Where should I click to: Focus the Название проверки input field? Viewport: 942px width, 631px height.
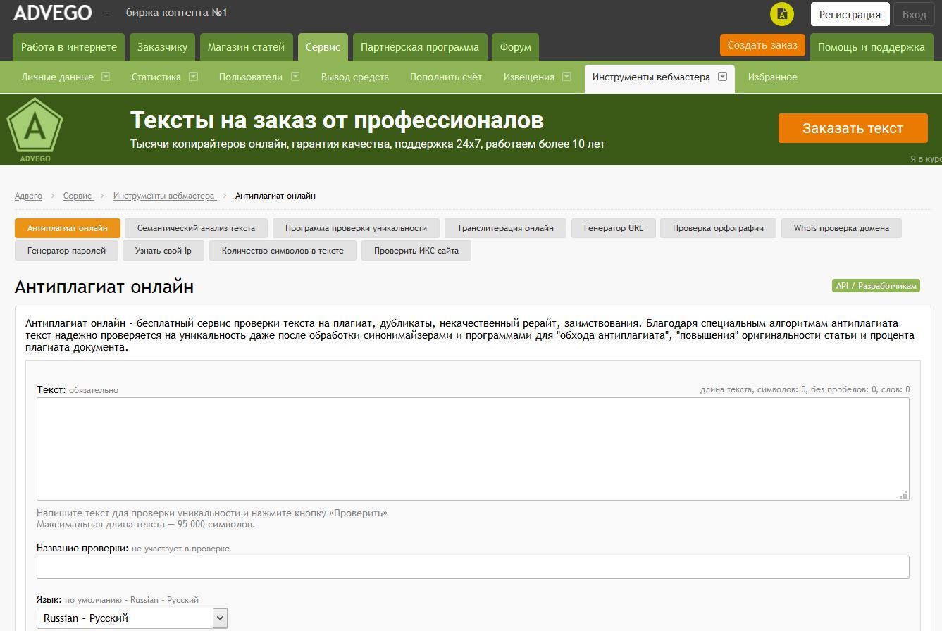473,567
